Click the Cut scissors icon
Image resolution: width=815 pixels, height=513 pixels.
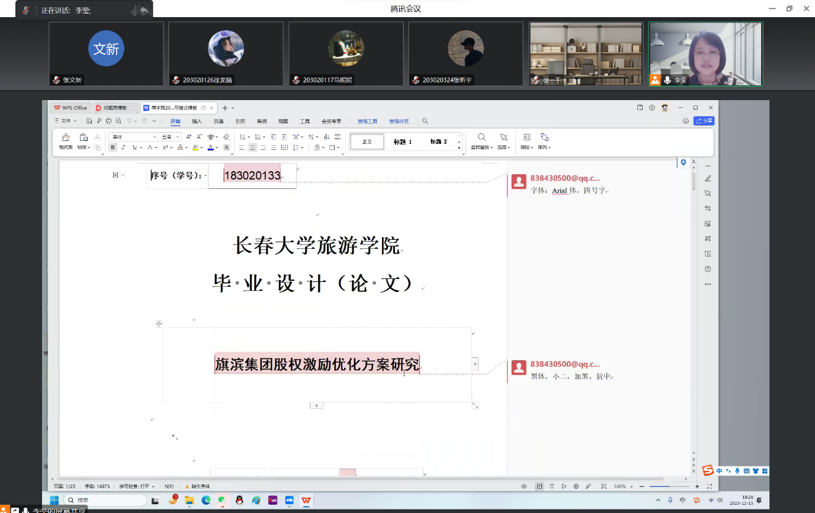tap(97, 137)
